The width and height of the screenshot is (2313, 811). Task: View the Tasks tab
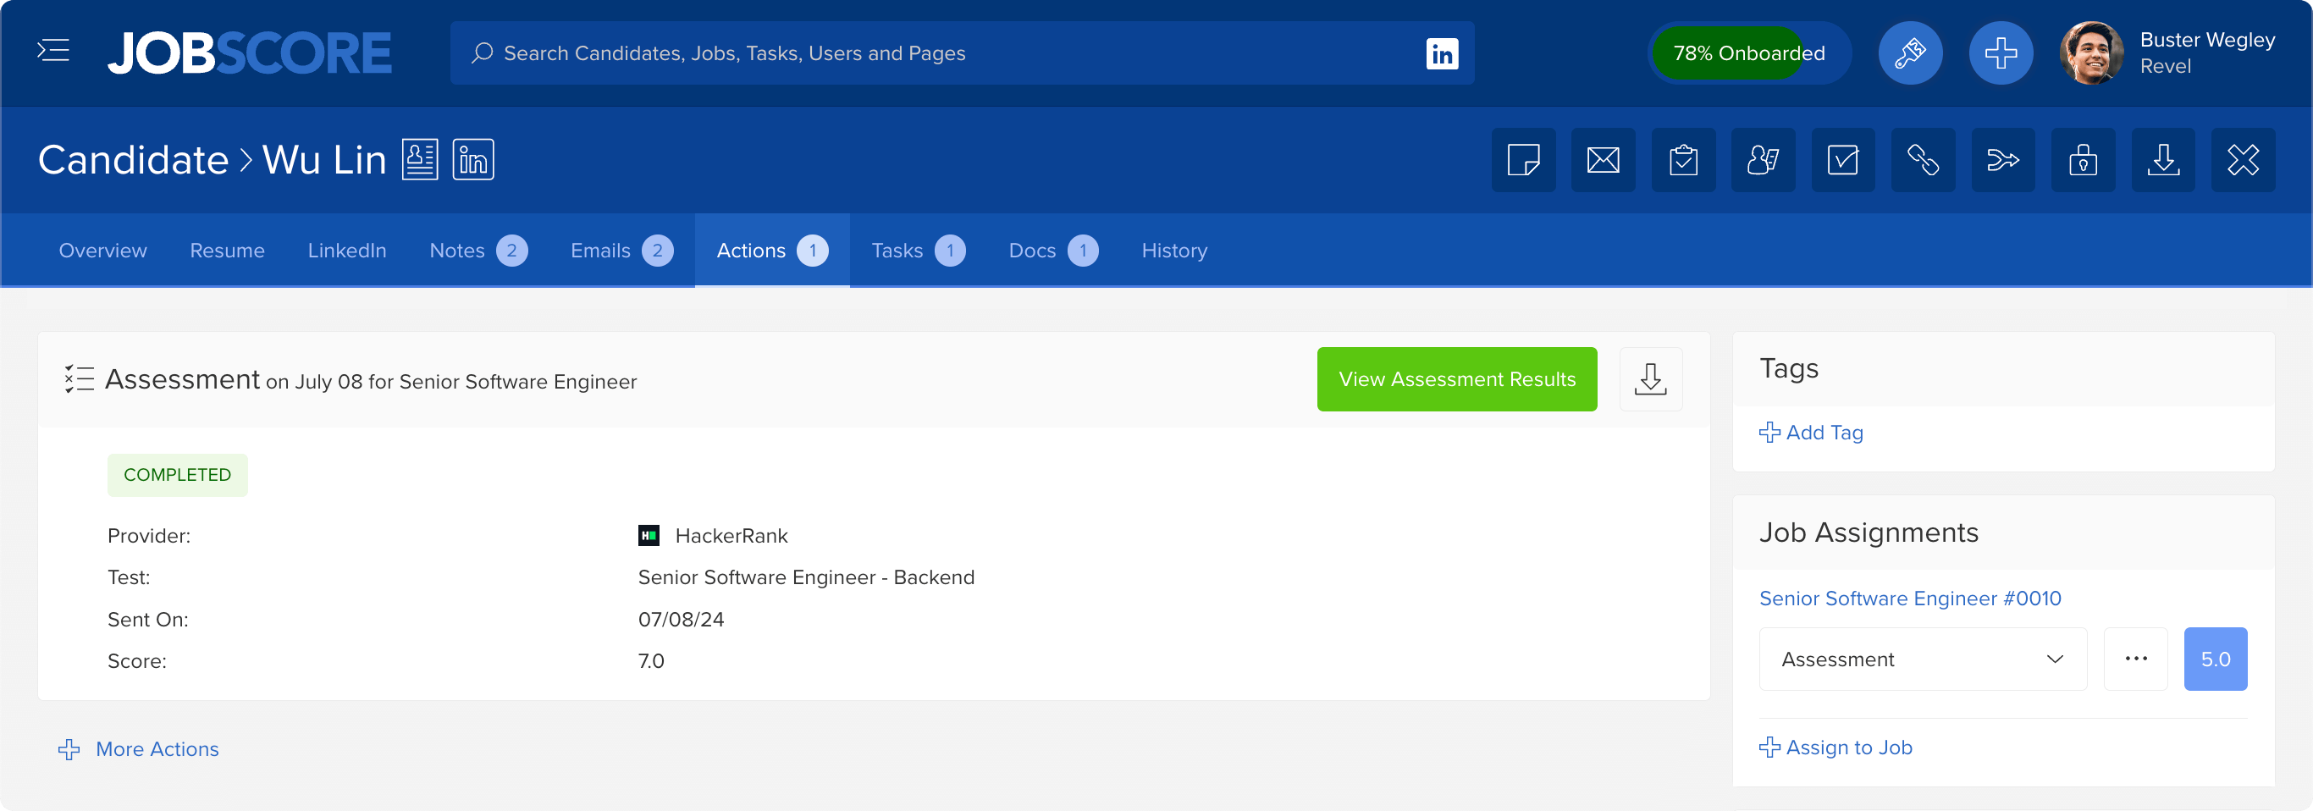click(x=919, y=251)
